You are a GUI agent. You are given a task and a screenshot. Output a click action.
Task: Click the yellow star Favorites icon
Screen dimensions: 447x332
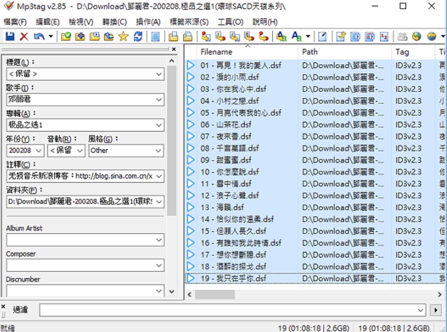(123, 36)
